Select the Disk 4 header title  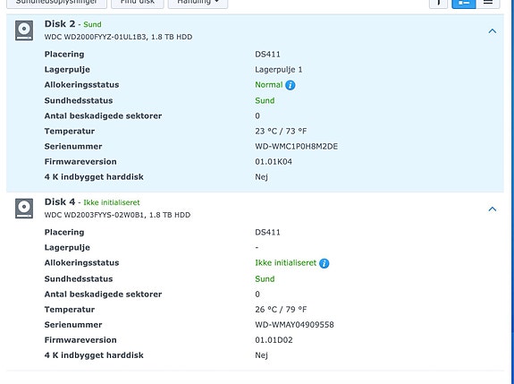(x=60, y=202)
